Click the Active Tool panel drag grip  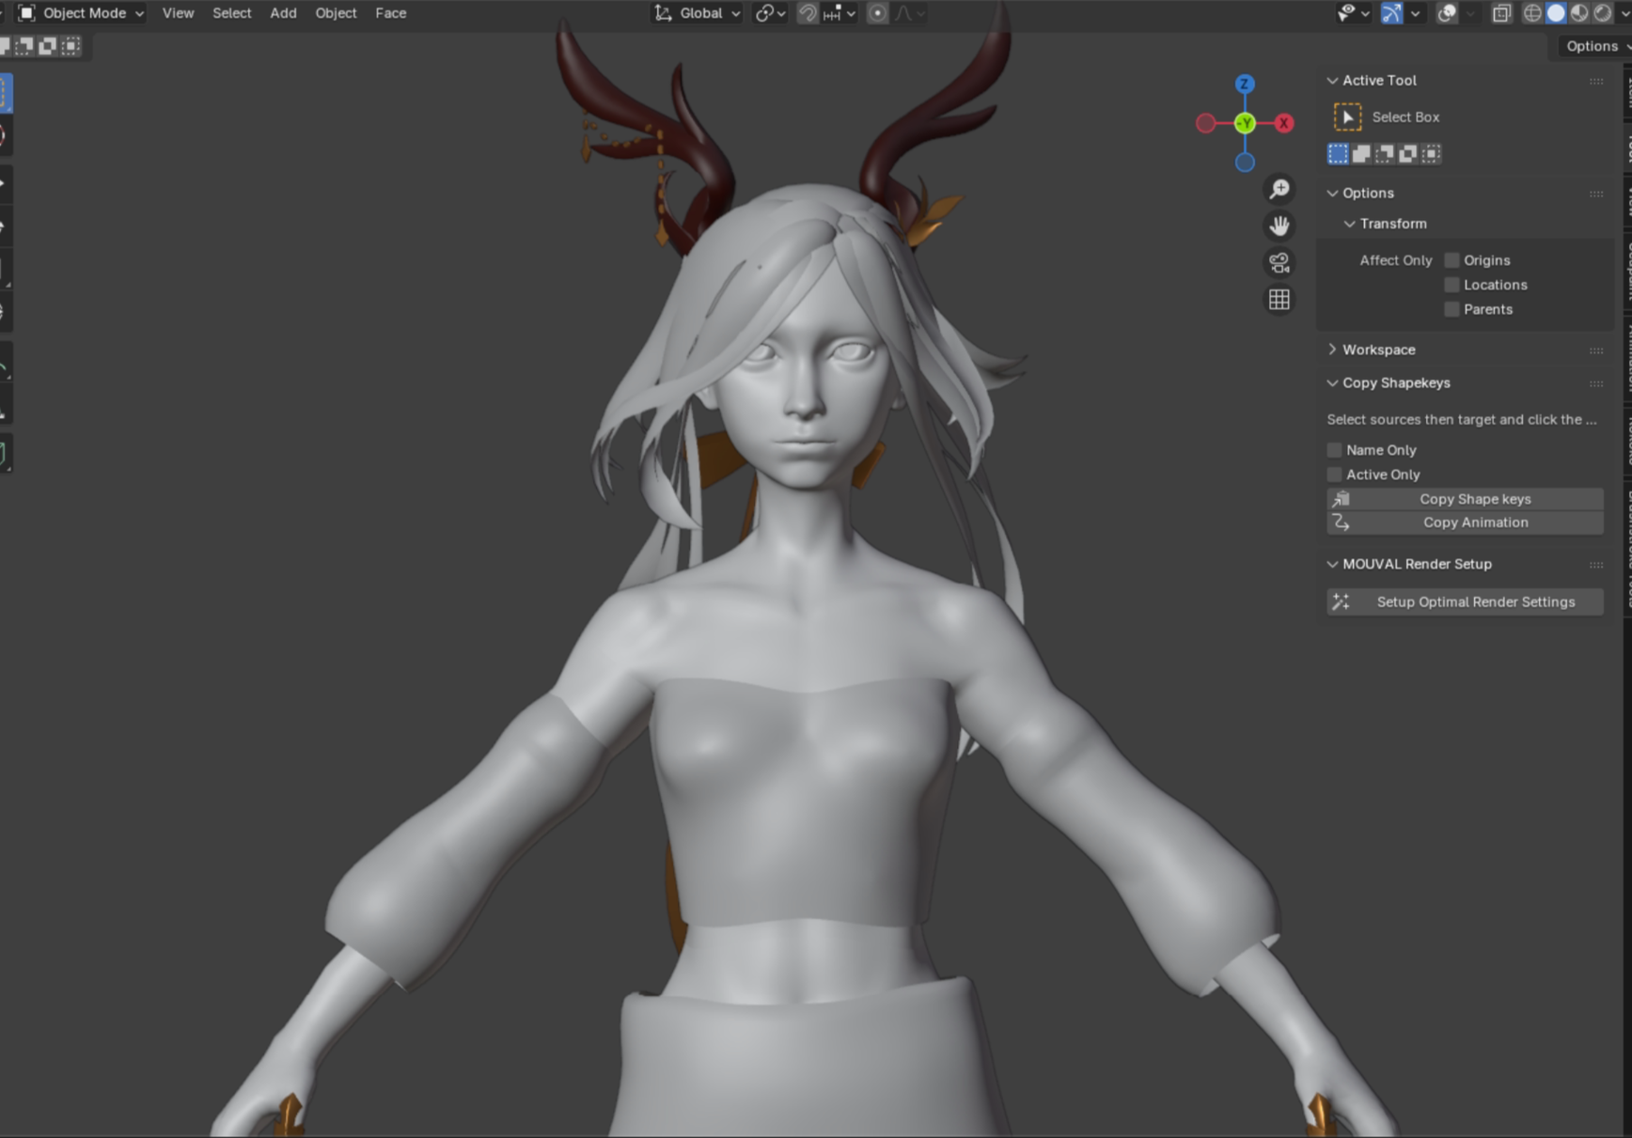[x=1596, y=81]
